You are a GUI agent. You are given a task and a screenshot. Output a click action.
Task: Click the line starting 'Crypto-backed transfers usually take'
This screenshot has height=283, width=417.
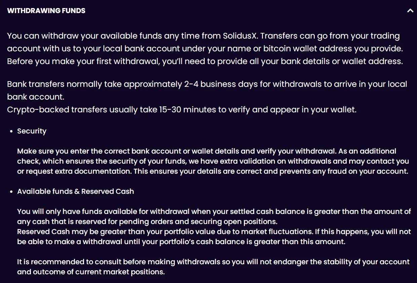tap(182, 110)
